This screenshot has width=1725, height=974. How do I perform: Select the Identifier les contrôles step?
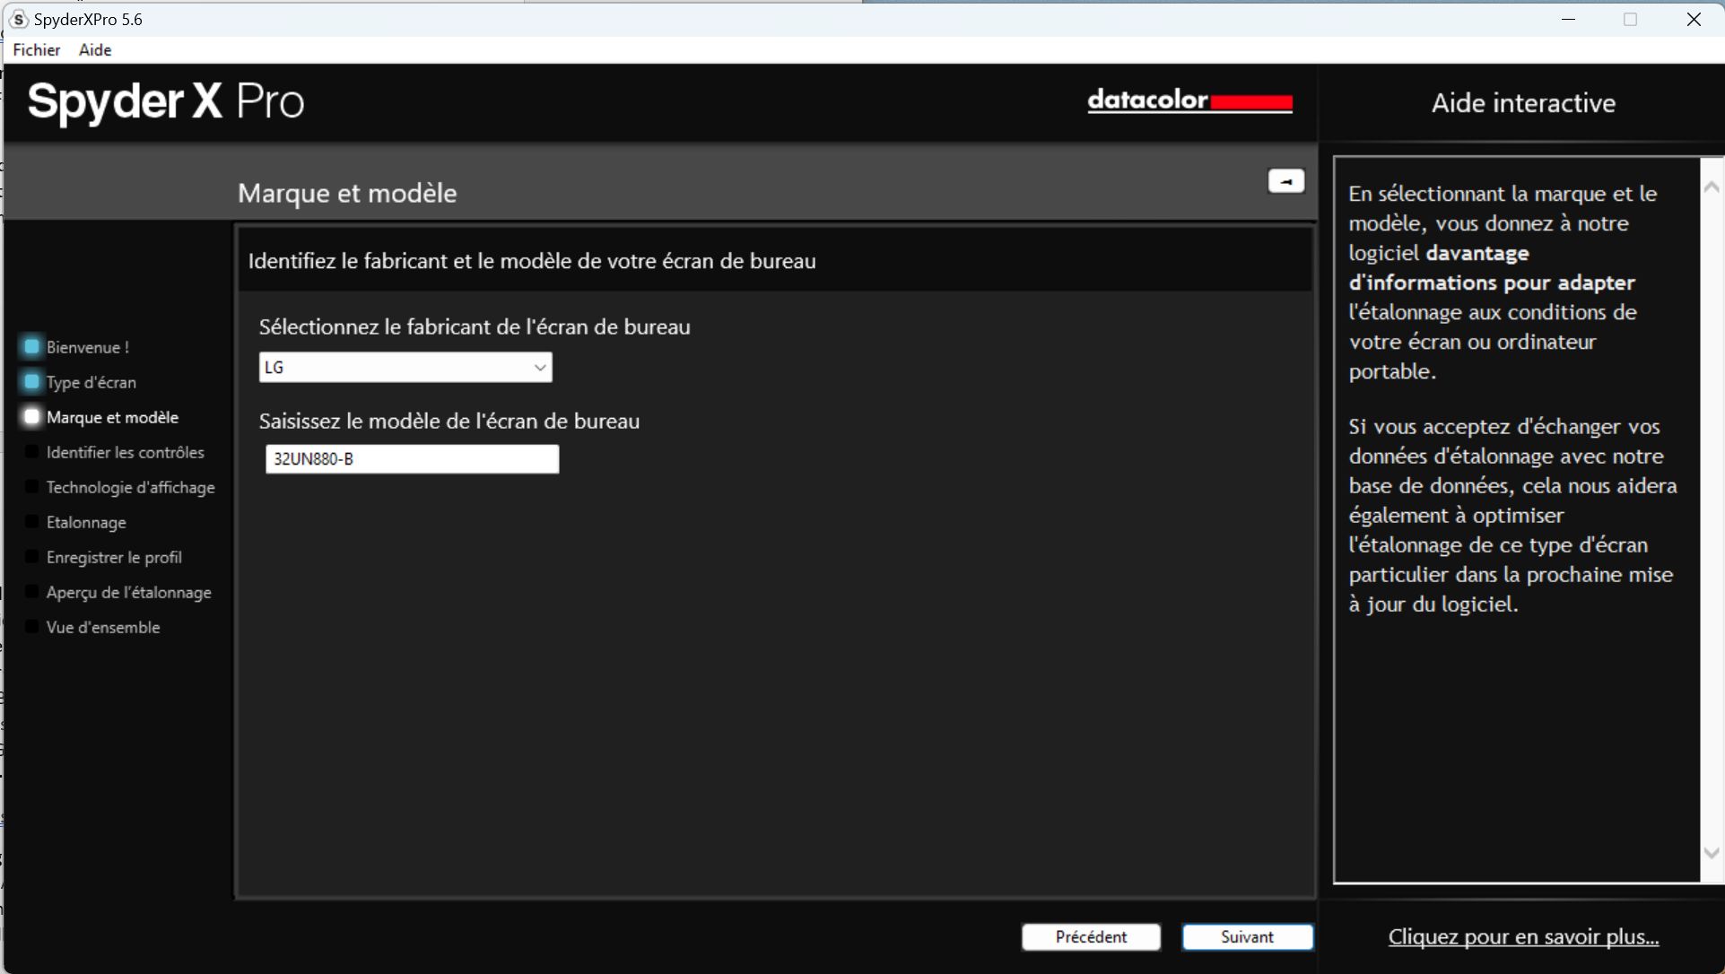pyautogui.click(x=126, y=452)
